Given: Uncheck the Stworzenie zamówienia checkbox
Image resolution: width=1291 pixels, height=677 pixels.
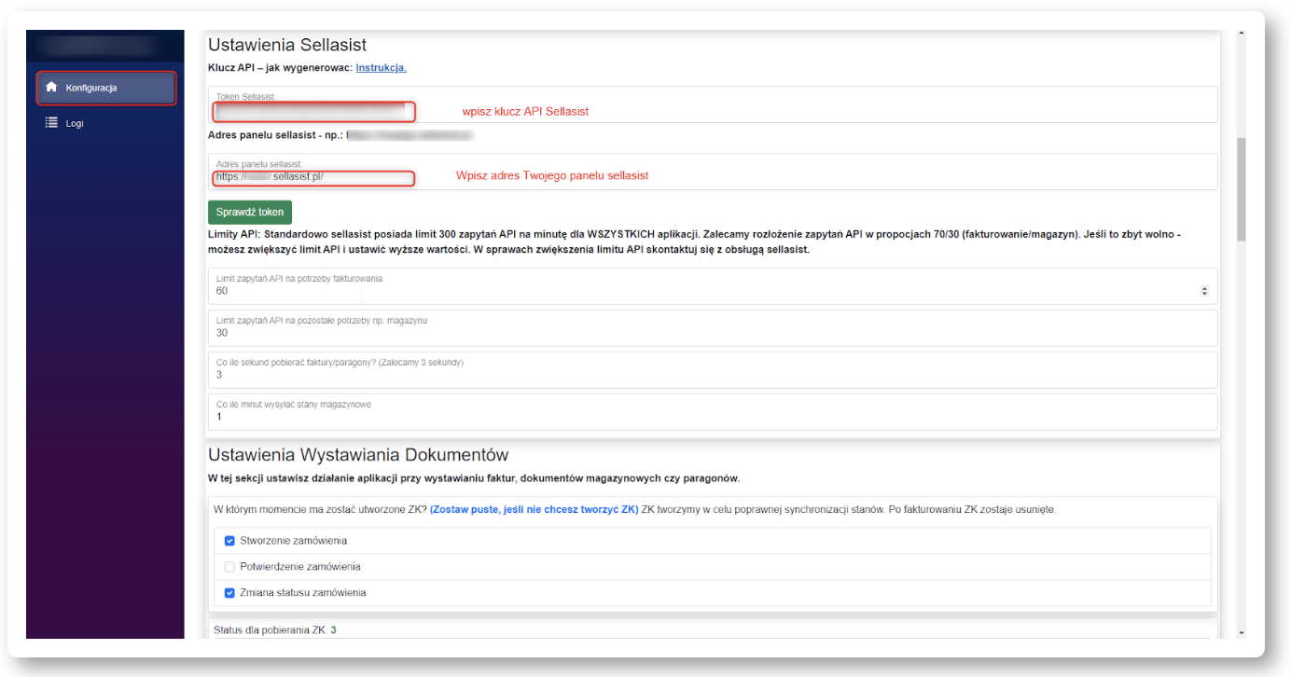Looking at the screenshot, I should pos(229,541).
